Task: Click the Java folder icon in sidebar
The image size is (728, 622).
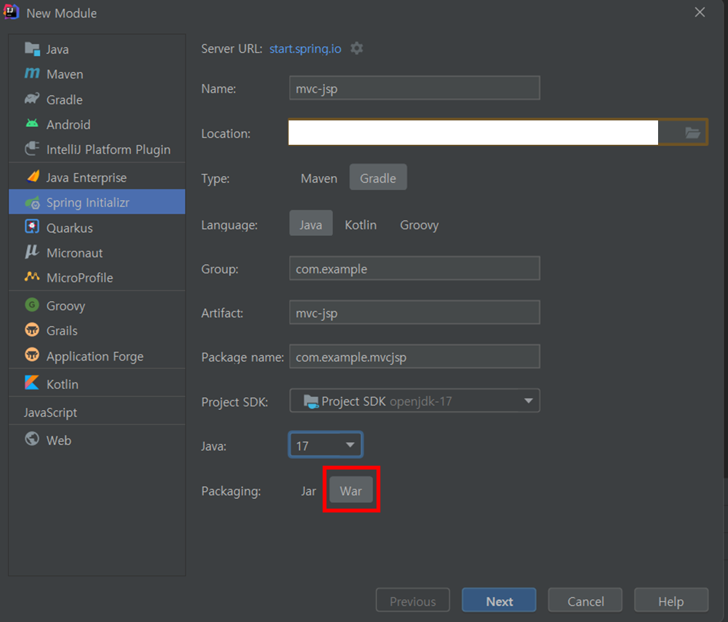Action: [x=32, y=49]
